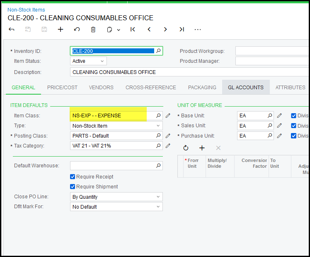Open the Inventory ID lookup magnifier
The image size is (310, 257).
[158, 51]
